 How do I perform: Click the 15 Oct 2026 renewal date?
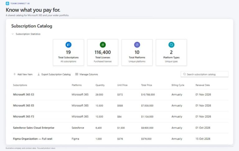click(203, 139)
